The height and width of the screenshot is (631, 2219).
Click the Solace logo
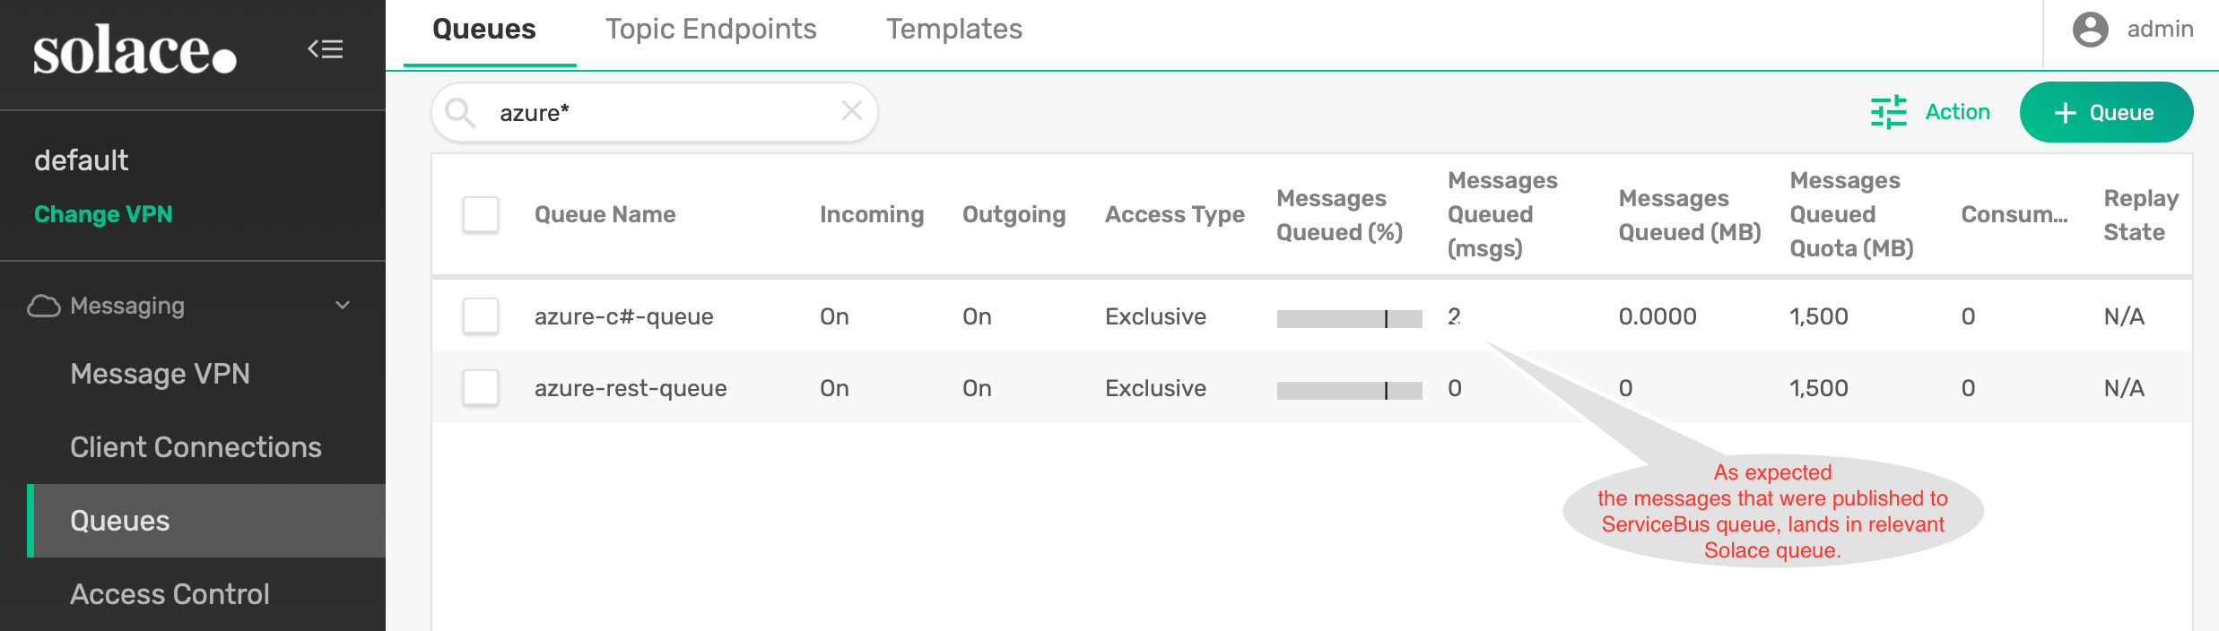point(135,51)
